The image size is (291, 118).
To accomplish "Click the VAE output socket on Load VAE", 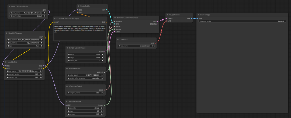I will (155, 43).
